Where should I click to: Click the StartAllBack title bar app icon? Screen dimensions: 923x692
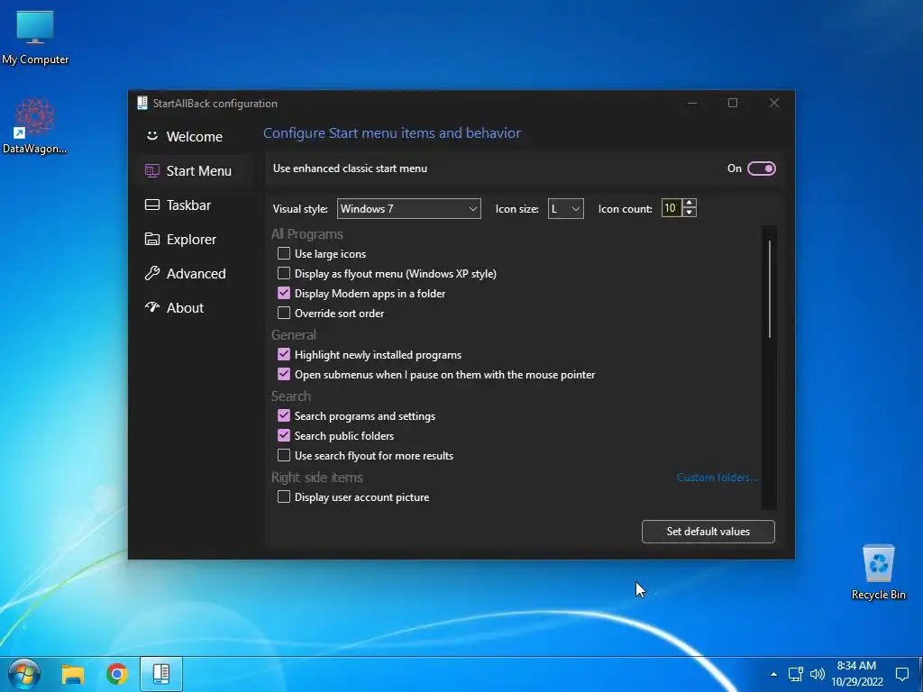pyautogui.click(x=142, y=103)
